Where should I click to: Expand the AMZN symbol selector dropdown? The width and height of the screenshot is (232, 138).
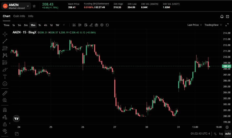tap(28, 6)
